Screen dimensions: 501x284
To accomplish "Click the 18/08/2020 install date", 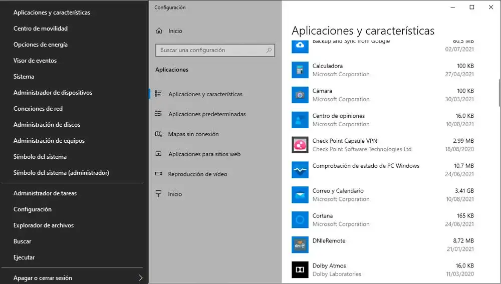I will tap(459, 149).
